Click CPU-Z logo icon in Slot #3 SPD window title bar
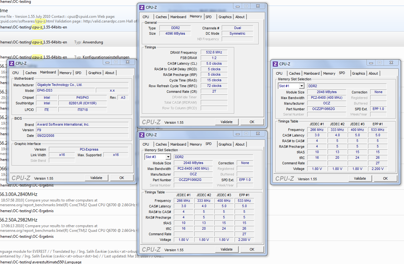404x264 pixels. 142,135
